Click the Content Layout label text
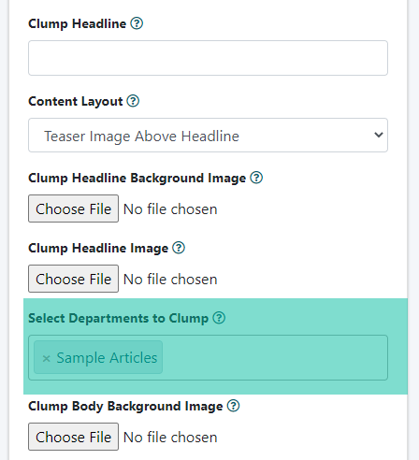The height and width of the screenshot is (460, 419). click(x=76, y=102)
